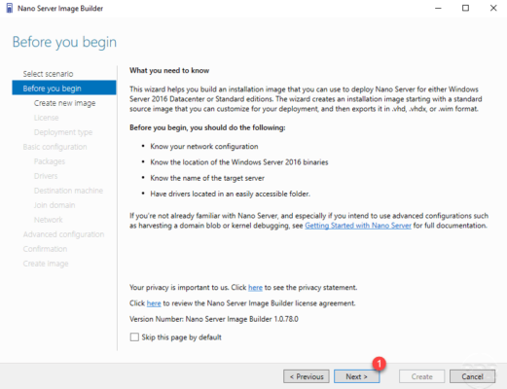Click the 'What you need to know' heading
The image size is (507, 389).
[x=169, y=70]
